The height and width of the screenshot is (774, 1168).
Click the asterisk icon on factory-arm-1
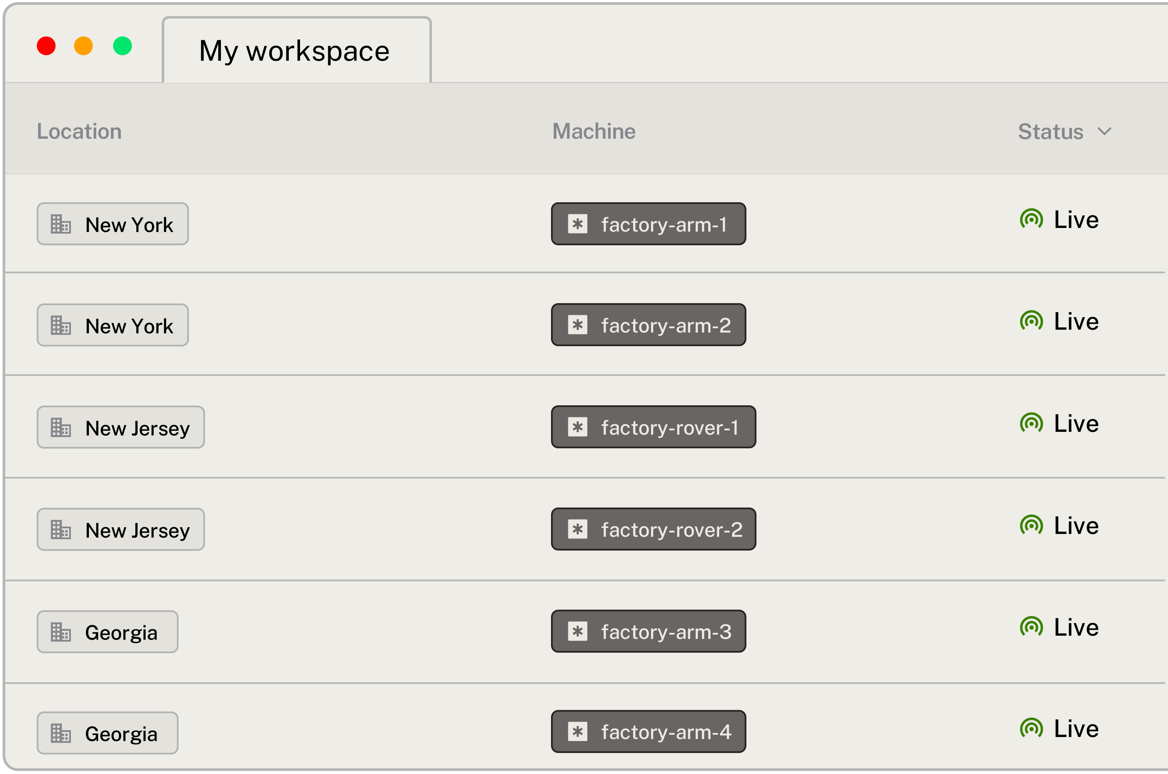pos(578,224)
